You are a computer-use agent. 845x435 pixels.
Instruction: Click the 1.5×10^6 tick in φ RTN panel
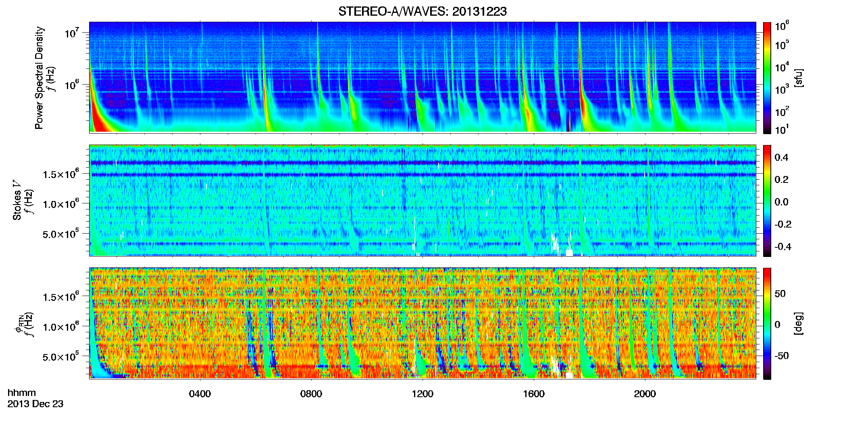coord(61,296)
